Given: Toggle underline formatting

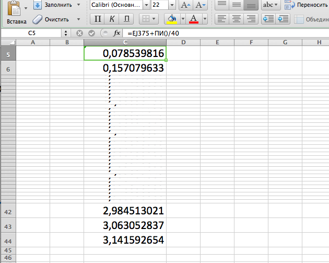Looking at the screenshot, I should coord(126,19).
